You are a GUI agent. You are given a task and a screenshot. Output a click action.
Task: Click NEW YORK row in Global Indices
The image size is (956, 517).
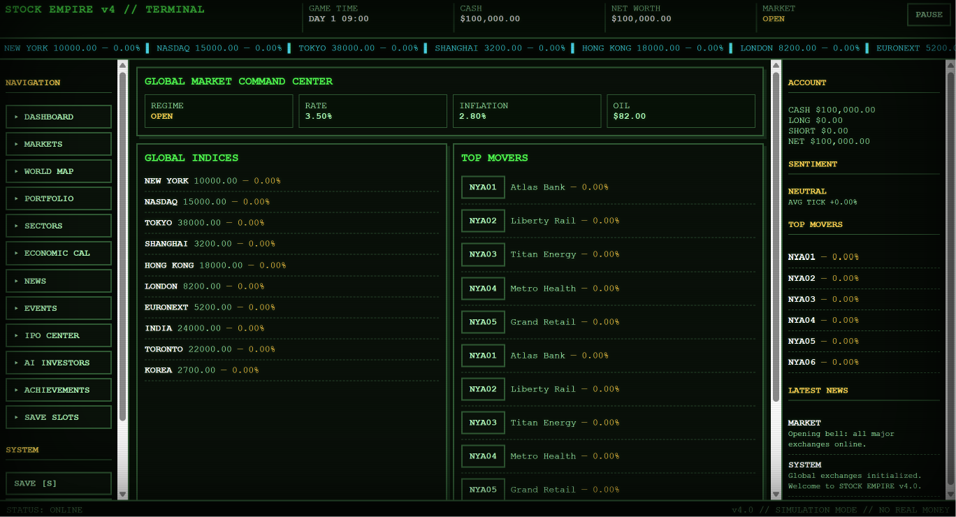[x=291, y=181]
